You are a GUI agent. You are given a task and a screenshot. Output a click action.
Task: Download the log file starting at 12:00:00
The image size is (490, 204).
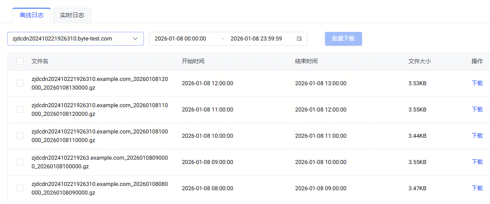(477, 83)
